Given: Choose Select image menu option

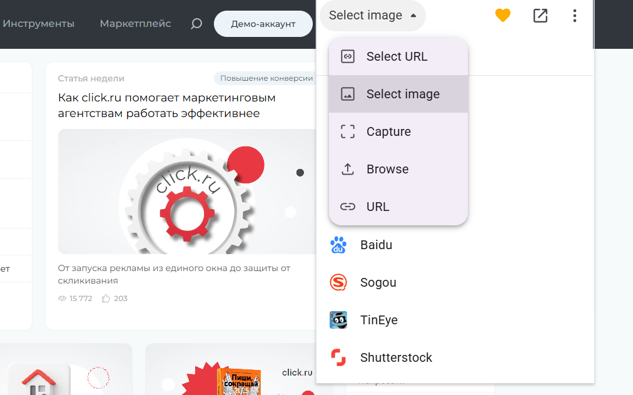Looking at the screenshot, I should (402, 94).
